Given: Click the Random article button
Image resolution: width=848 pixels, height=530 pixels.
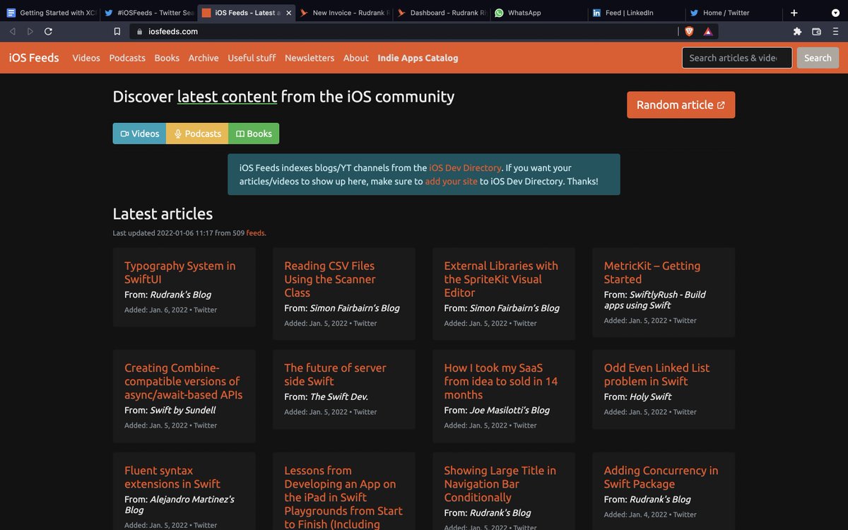Looking at the screenshot, I should [x=681, y=105].
